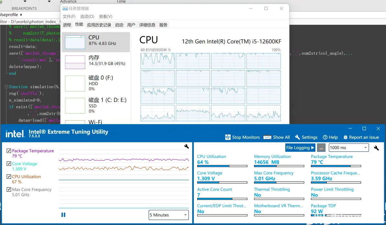Click the Memory Utilization bar under 14656 MB
386x225 pixels.
pyautogui.click(x=279, y=166)
